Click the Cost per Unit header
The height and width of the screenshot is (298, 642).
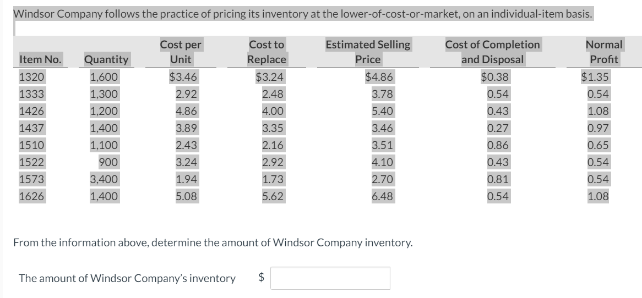(x=181, y=52)
